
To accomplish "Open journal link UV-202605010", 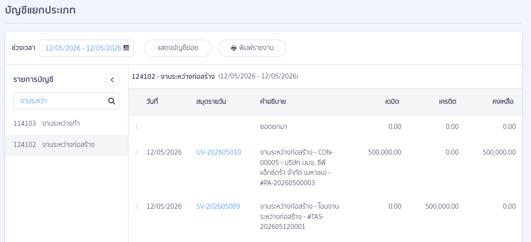I will [218, 152].
